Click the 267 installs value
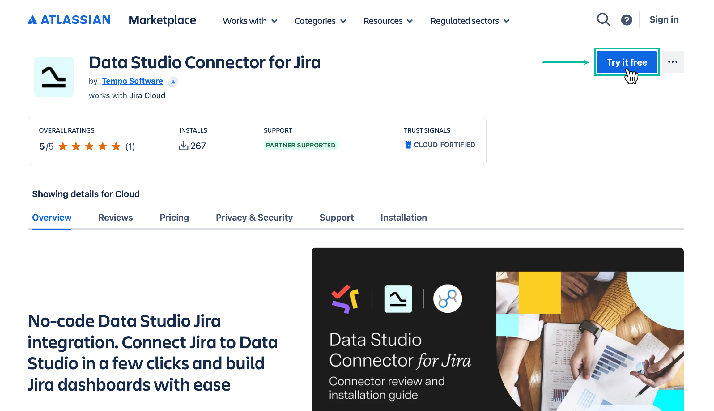Viewport: 714px width, 411px height. (x=198, y=146)
